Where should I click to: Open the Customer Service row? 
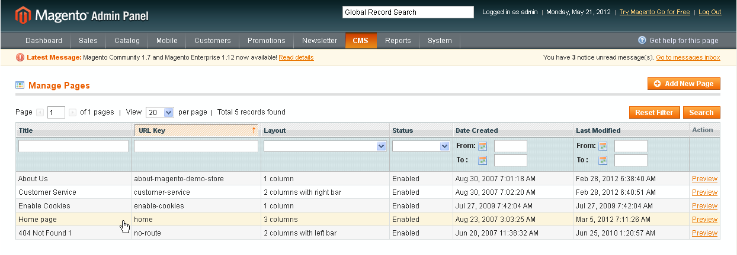368,192
